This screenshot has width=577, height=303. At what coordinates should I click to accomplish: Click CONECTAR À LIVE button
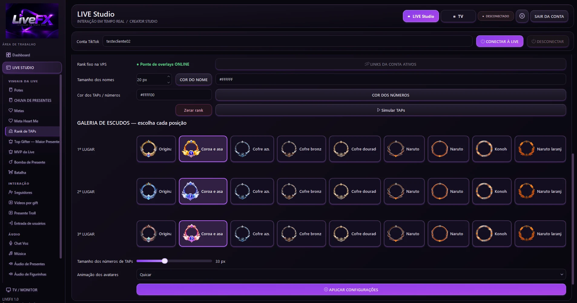pyautogui.click(x=500, y=41)
